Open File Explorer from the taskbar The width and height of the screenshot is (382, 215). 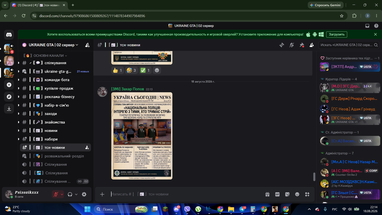(231, 209)
